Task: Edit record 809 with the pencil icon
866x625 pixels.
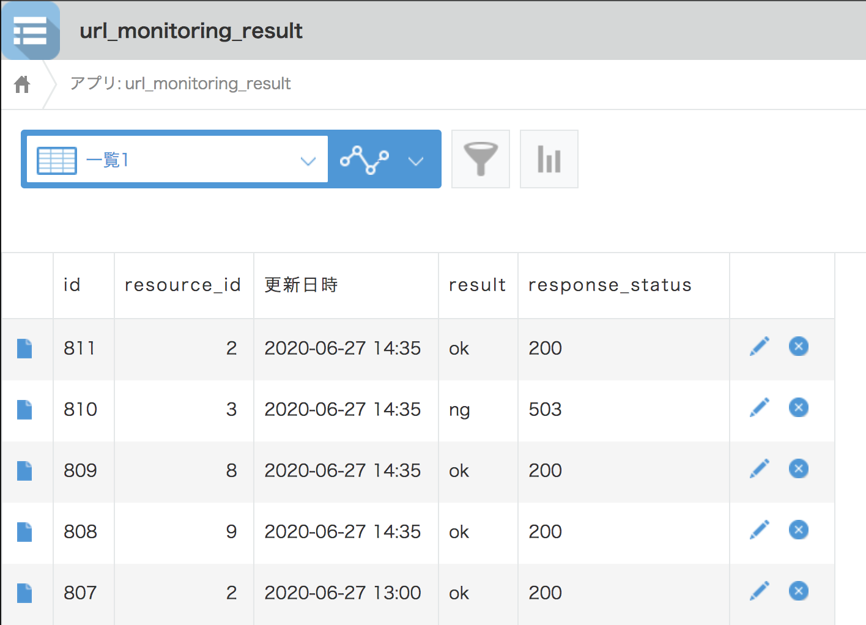Action: point(760,468)
